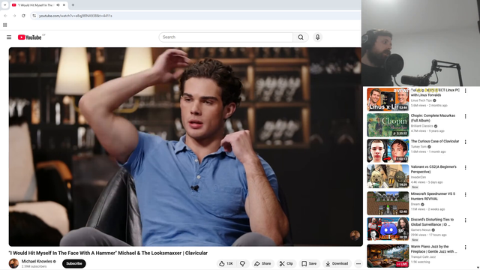
Task: Open options menu for Discord's Disturbing Ties
Action: pos(465,220)
